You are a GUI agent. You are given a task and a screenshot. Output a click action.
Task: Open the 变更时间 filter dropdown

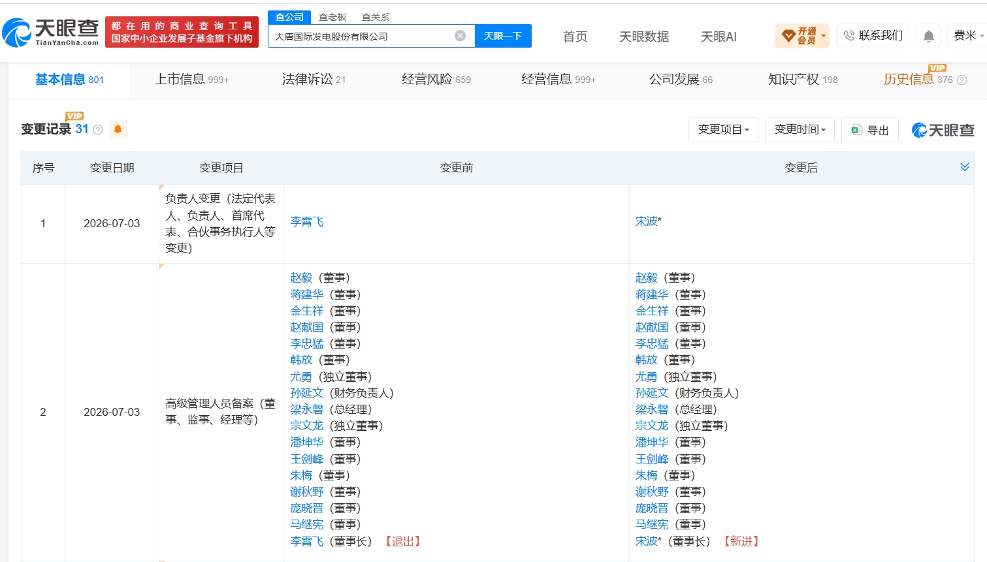(x=800, y=130)
